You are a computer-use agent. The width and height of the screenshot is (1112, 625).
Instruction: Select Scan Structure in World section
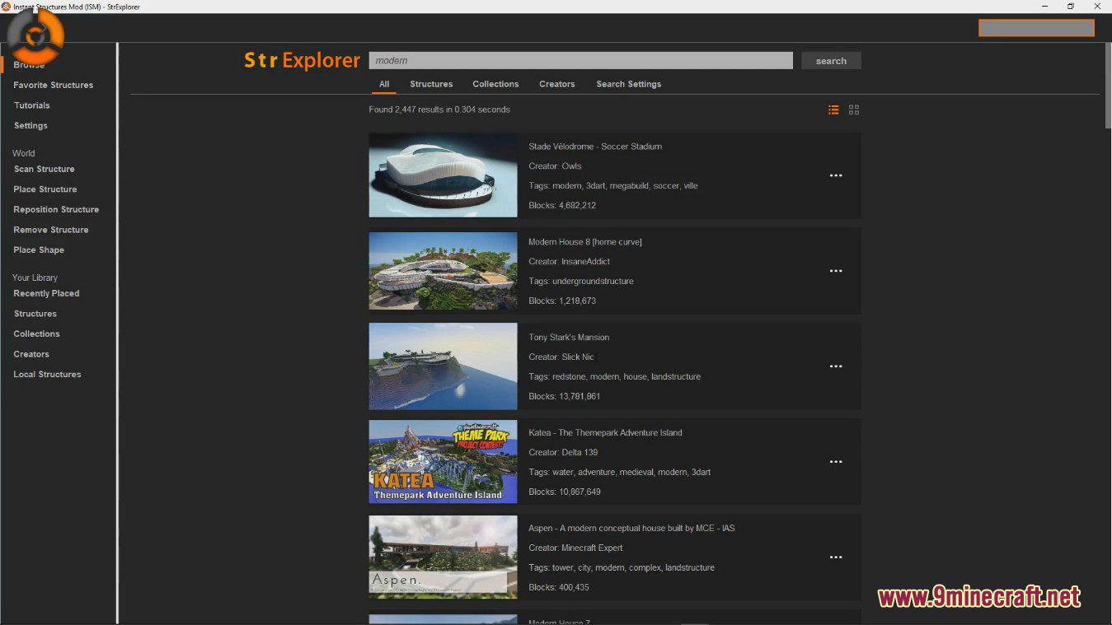click(44, 169)
